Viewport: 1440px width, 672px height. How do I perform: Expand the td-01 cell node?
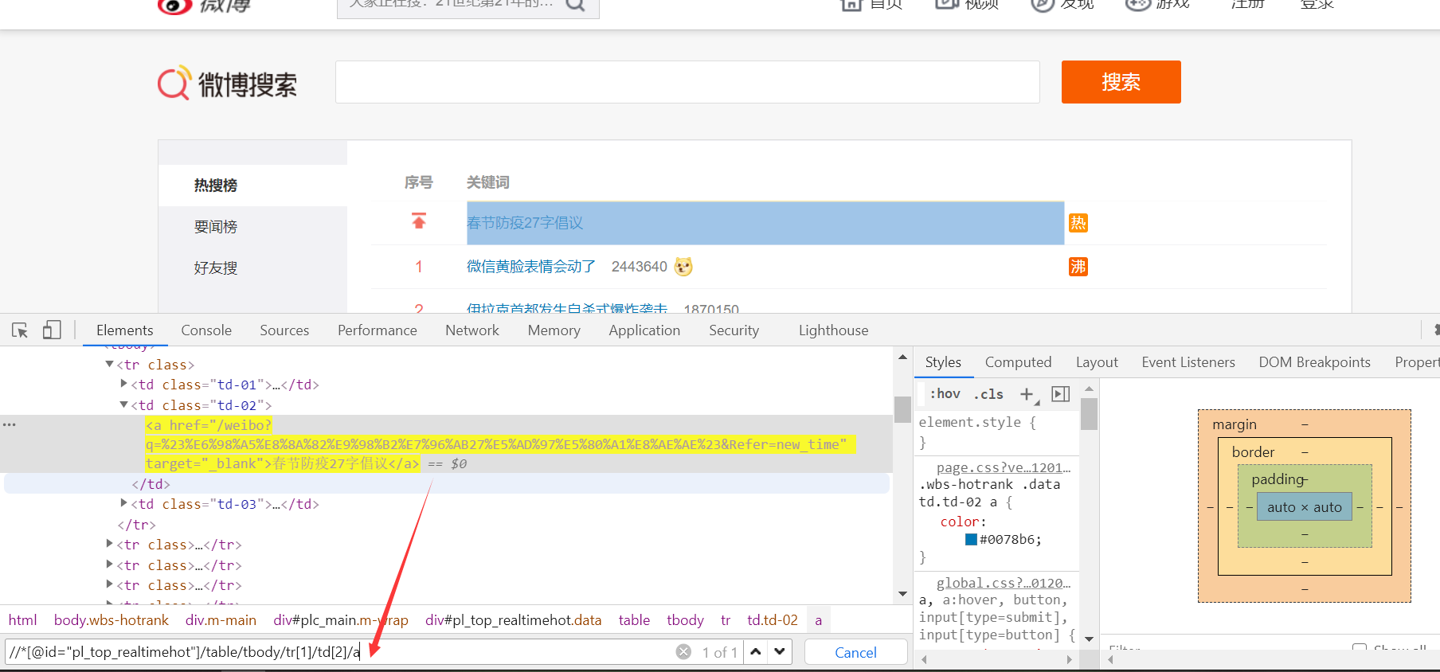coord(124,385)
